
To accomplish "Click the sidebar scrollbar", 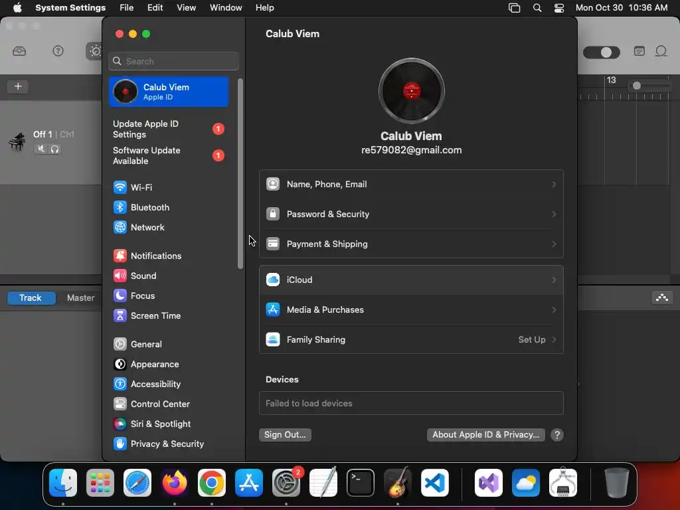I will pos(240,173).
